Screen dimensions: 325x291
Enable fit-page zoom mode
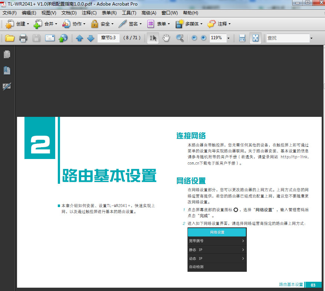(255, 38)
